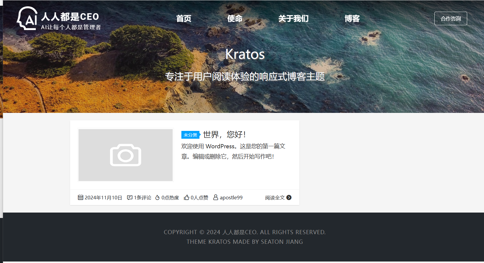Viewport: 484px width, 263px height.
Task: Click the THEME KRATOS MADE BY SEATON JIANG footer text
Action: [245, 242]
